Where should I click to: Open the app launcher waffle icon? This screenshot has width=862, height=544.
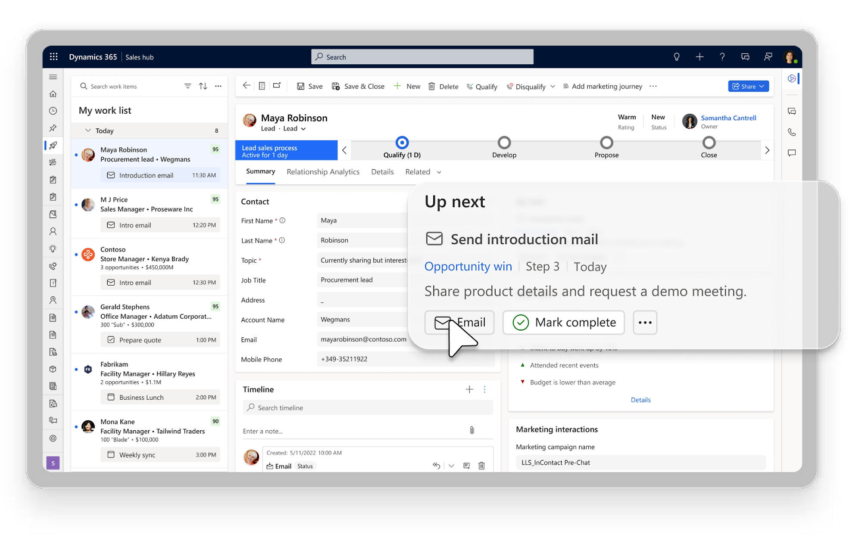(53, 57)
